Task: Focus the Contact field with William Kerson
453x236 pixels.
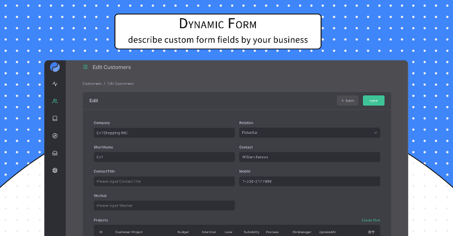Action: 309,157
